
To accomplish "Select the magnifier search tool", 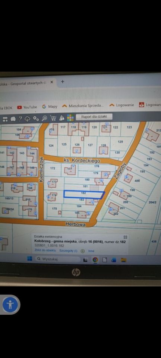I will click(x=44, y=118).
